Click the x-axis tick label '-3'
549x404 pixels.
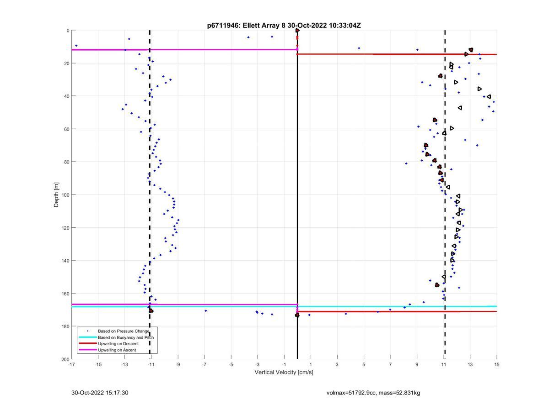257,365
